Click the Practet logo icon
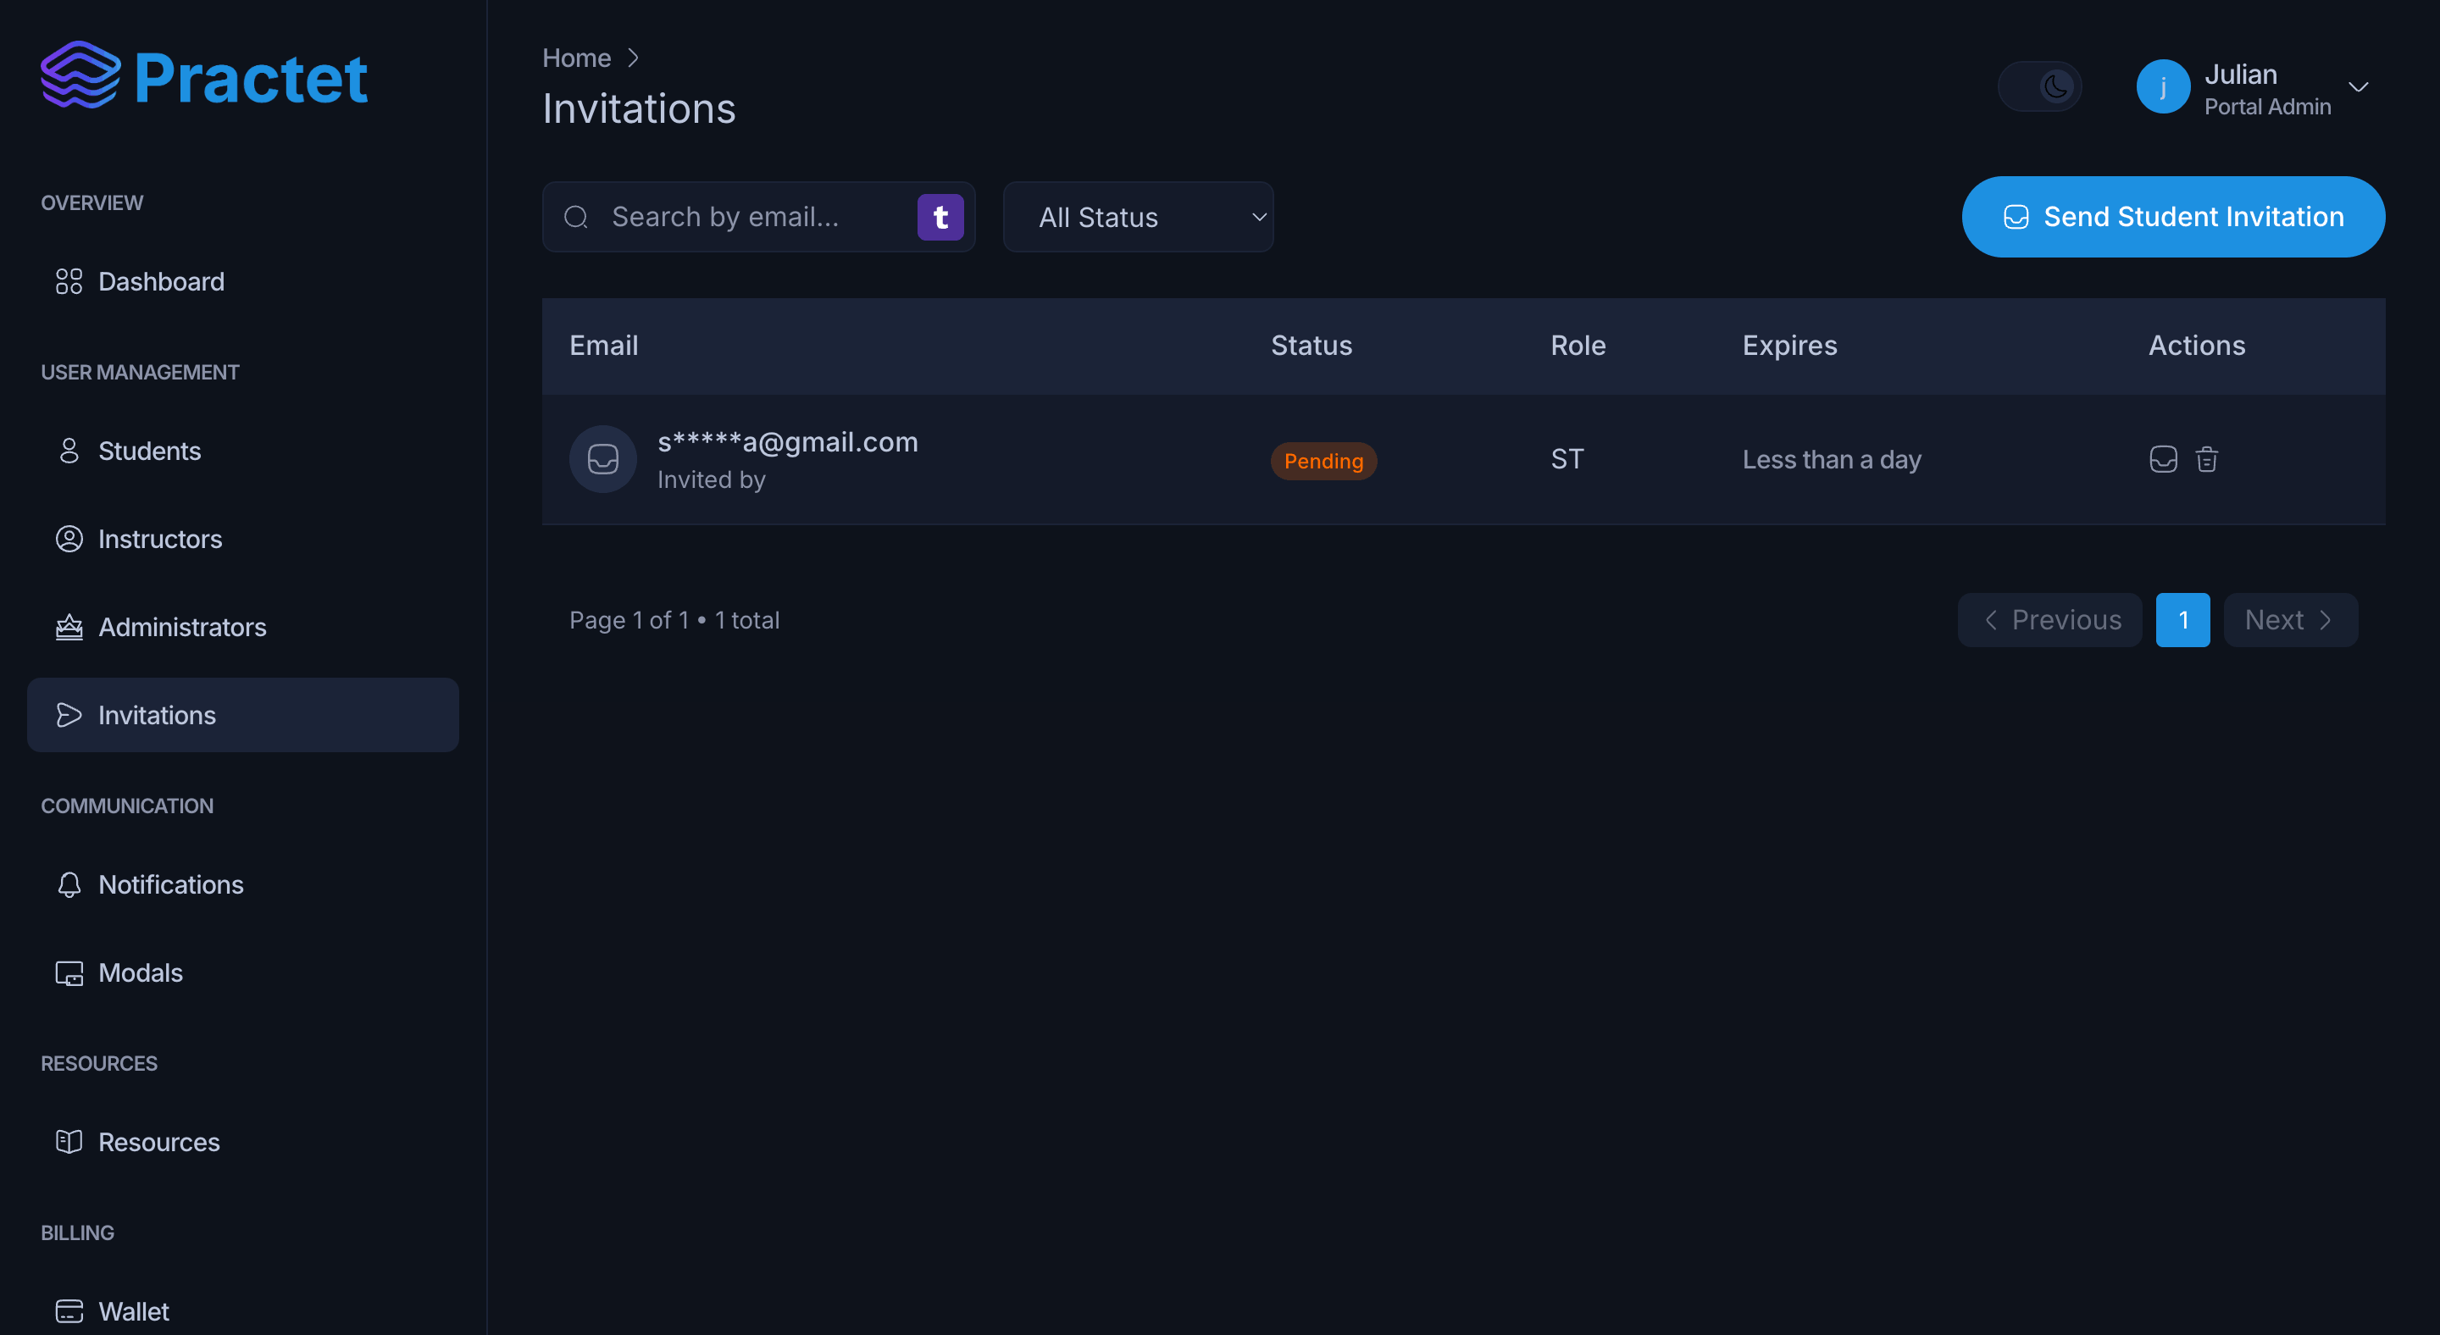Image resolution: width=2440 pixels, height=1335 pixels. point(80,75)
